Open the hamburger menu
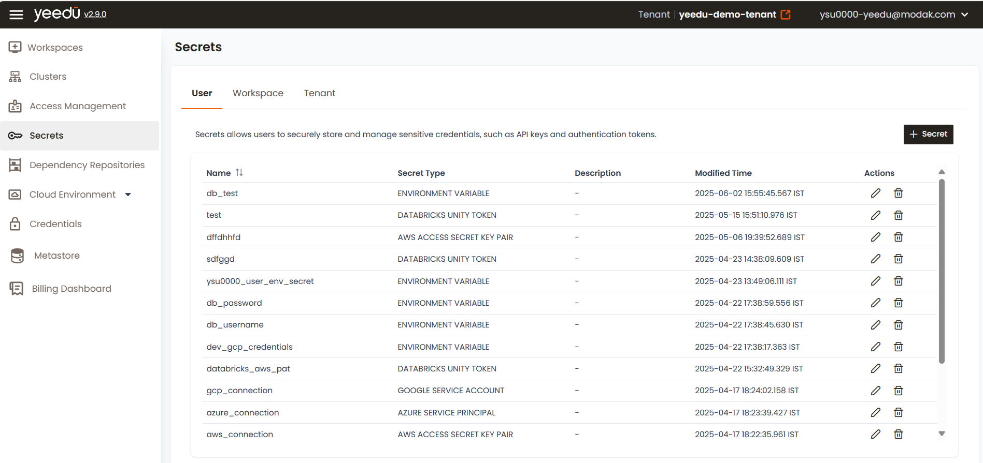Screen dimensions: 983x463 pyautogui.click(x=17, y=14)
